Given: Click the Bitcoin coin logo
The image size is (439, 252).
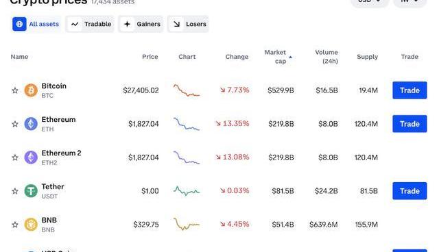Looking at the screenshot, I should pyautogui.click(x=31, y=90).
